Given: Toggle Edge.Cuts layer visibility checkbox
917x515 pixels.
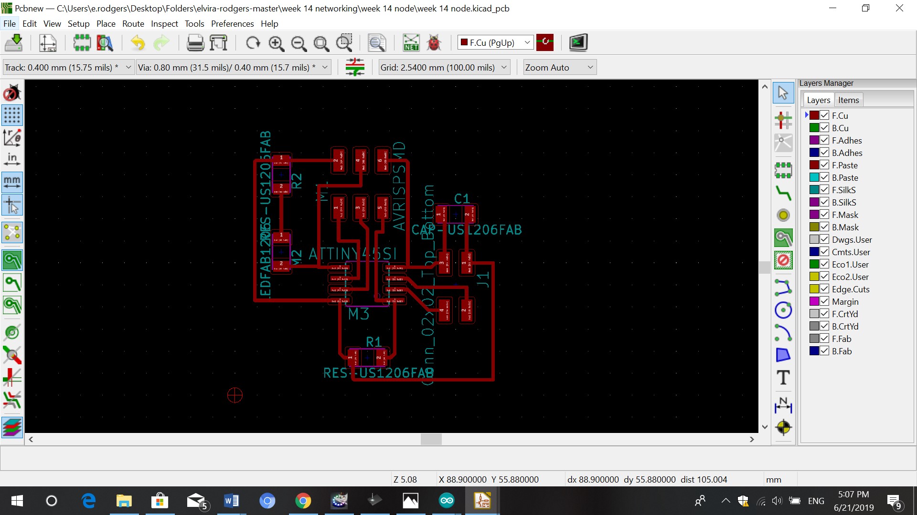Looking at the screenshot, I should [824, 289].
